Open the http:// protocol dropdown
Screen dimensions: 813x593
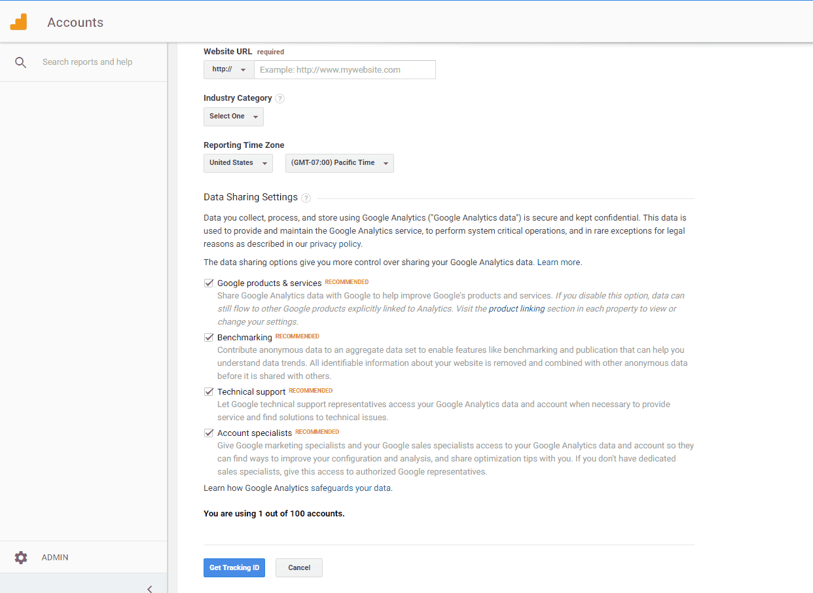coord(229,69)
